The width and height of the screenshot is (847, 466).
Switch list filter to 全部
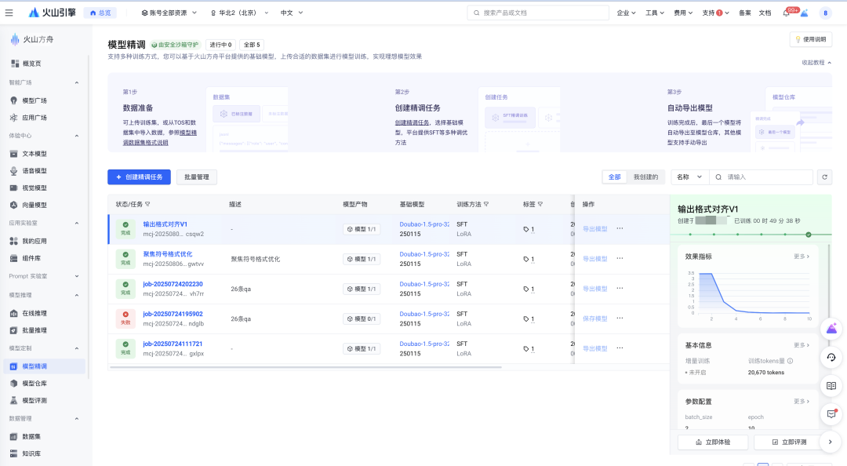click(x=615, y=177)
